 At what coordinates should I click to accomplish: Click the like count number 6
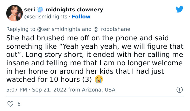pyautogui.click(x=19, y=104)
